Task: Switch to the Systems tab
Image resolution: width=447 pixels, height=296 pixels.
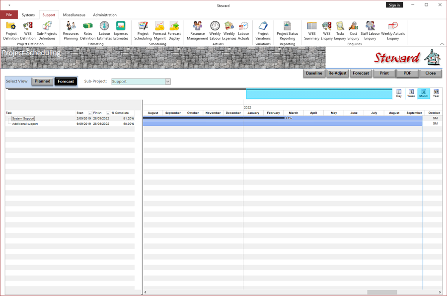Action: (x=28, y=15)
